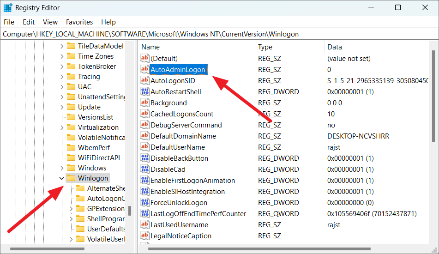Click the DWORD icon beside DisableCad
The width and height of the screenshot is (439, 254).
coord(145,169)
